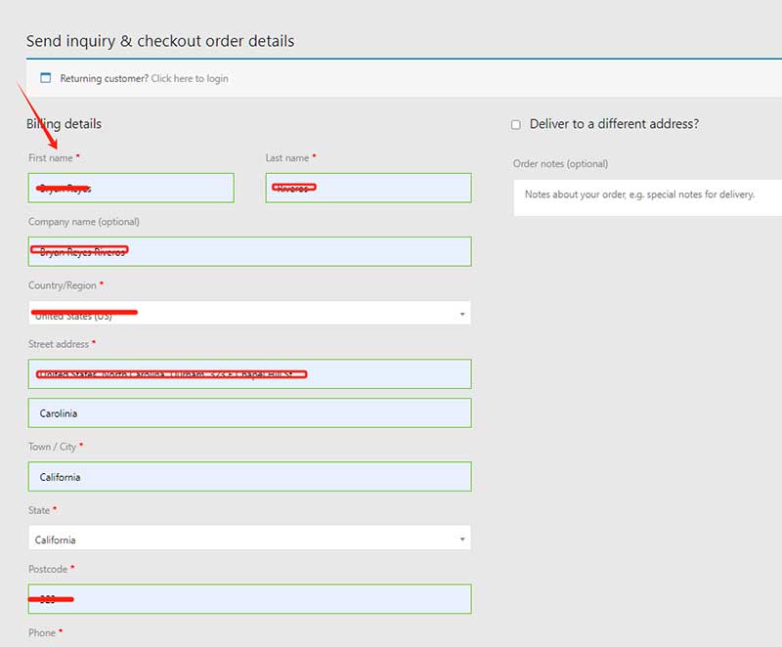The width and height of the screenshot is (782, 647).
Task: Tick 'Deliver to a different address?' checkbox
Action: pyautogui.click(x=516, y=125)
